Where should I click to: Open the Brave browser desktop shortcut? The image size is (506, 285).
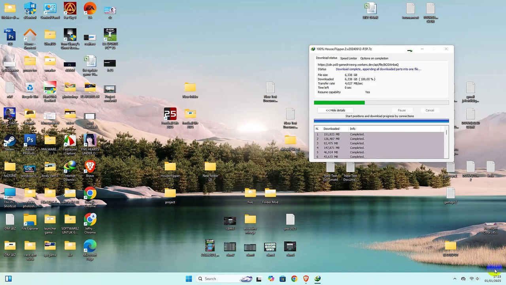click(x=90, y=169)
